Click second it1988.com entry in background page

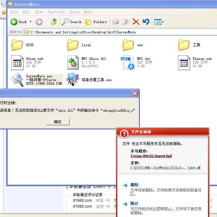click(x=82, y=206)
